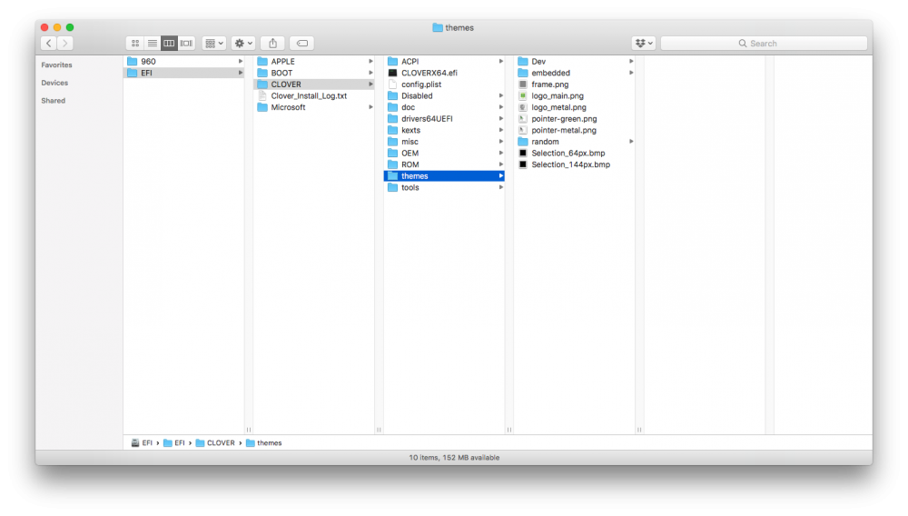Click the EFI volume in path bar
This screenshot has height=516, width=908.
pyautogui.click(x=142, y=443)
